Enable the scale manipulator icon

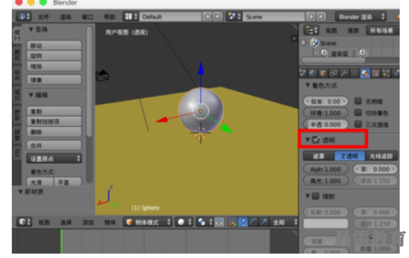[264, 222]
